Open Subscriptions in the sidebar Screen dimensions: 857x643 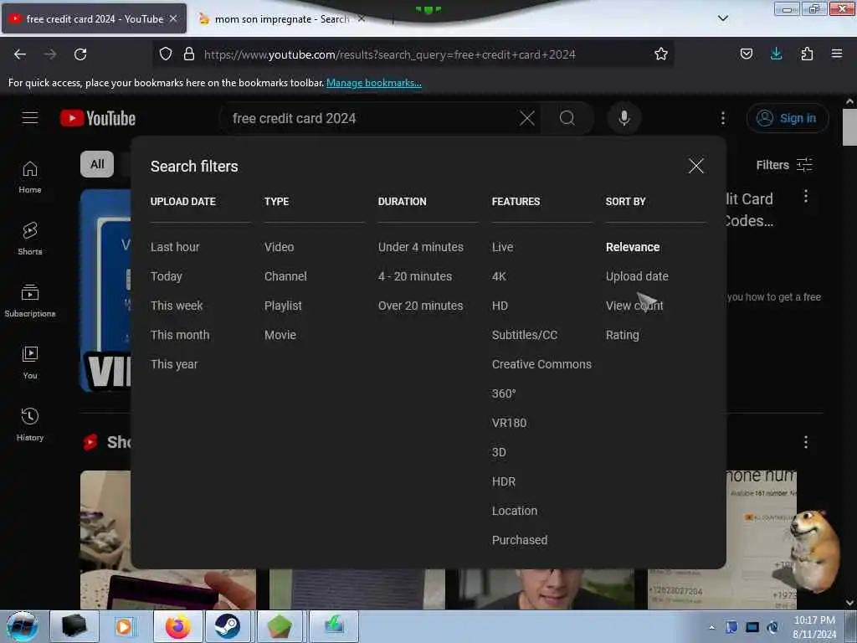(x=30, y=301)
